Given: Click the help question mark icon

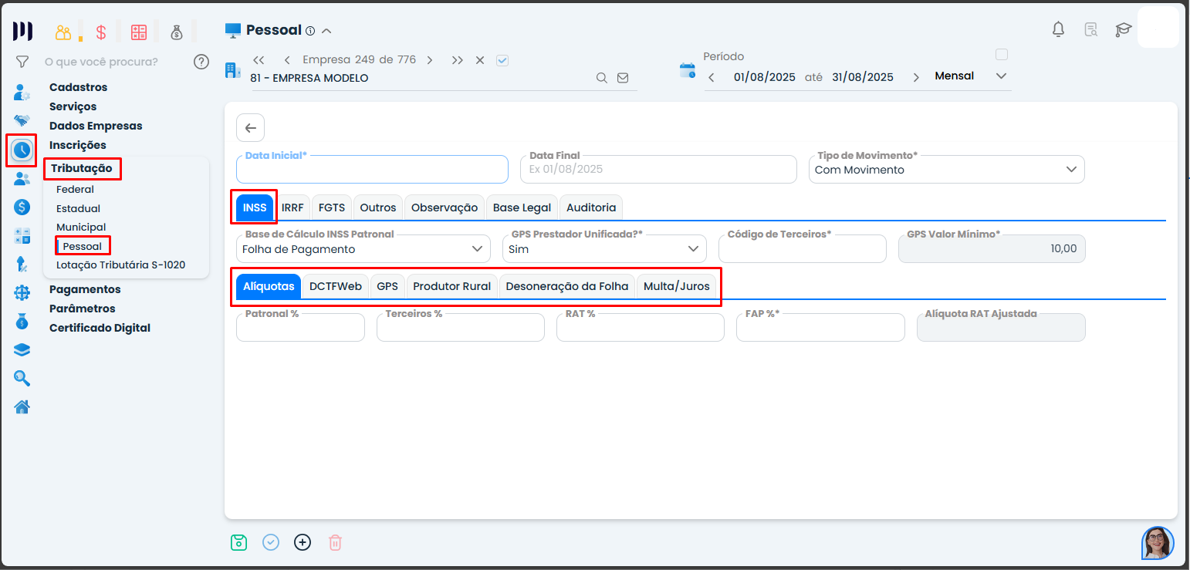Looking at the screenshot, I should tap(201, 62).
